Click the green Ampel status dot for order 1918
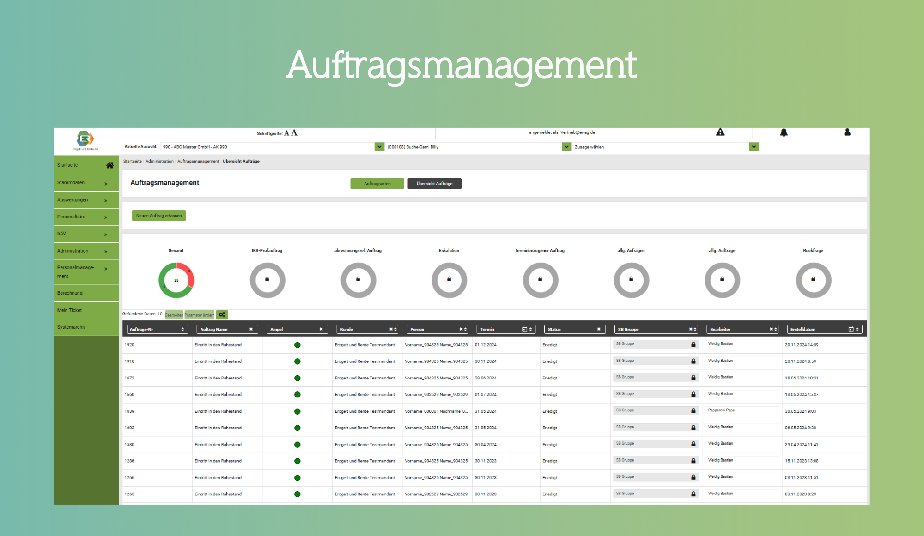The image size is (924, 536). pyautogui.click(x=297, y=361)
